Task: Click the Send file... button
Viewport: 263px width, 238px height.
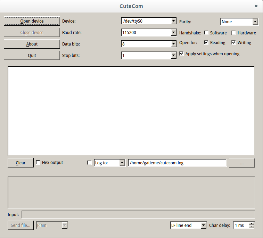Action: (x=20, y=225)
